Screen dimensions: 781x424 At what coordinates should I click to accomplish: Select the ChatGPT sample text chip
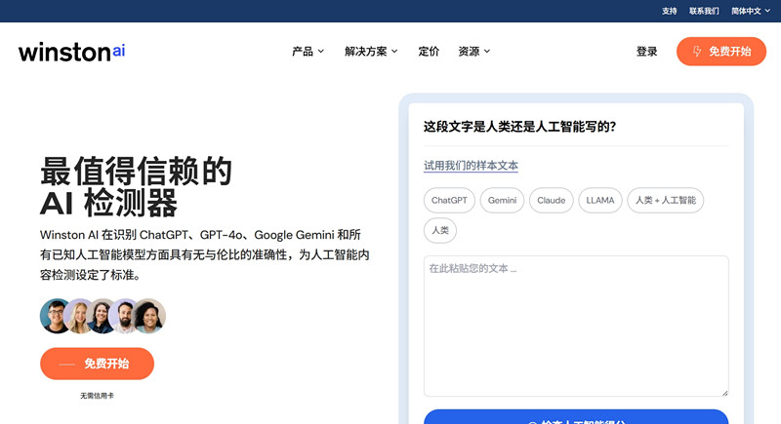449,201
